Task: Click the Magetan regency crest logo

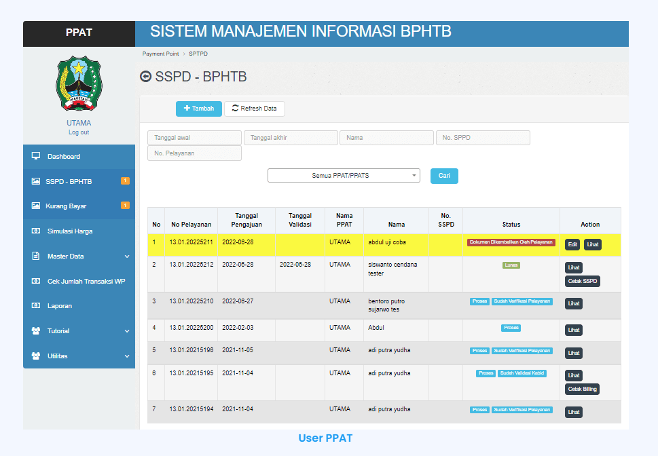Action: 79,83
